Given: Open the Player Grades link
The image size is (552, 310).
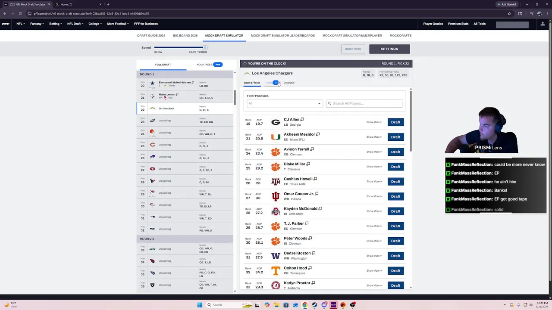Looking at the screenshot, I should click(x=433, y=24).
